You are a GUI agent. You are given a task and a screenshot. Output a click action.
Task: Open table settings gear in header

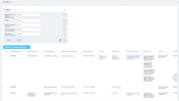pyautogui.click(x=7, y=51)
